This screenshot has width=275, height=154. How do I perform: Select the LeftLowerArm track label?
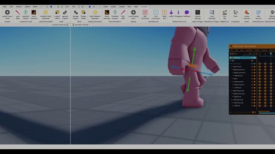pyautogui.click(x=239, y=85)
